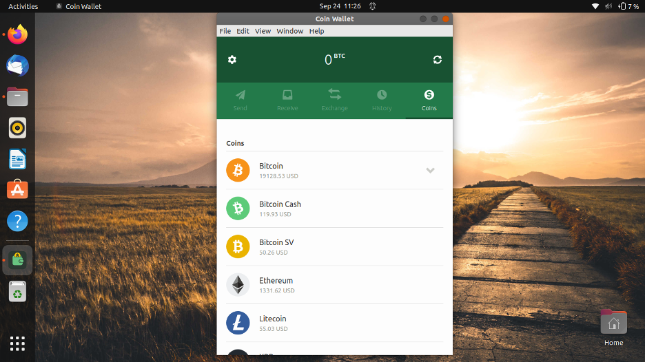
Task: Open the Activities overview
Action: coord(23,6)
